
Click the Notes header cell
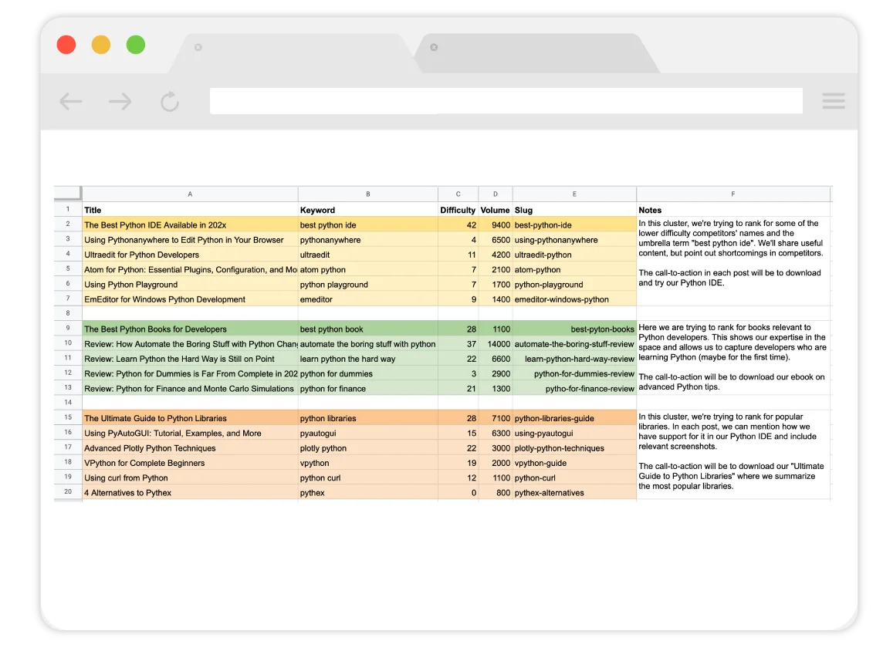(x=733, y=210)
